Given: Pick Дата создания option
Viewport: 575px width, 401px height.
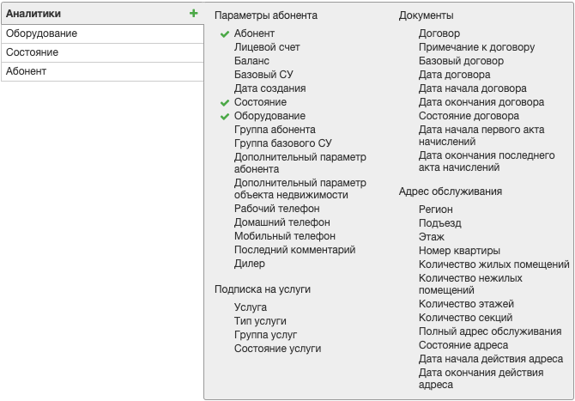Looking at the screenshot, I should point(269,88).
